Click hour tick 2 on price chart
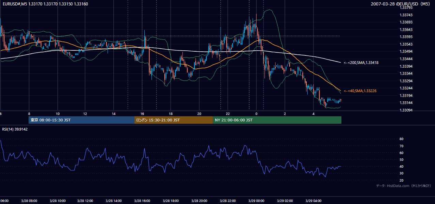This screenshot has width=435, height=204. coord(285,114)
